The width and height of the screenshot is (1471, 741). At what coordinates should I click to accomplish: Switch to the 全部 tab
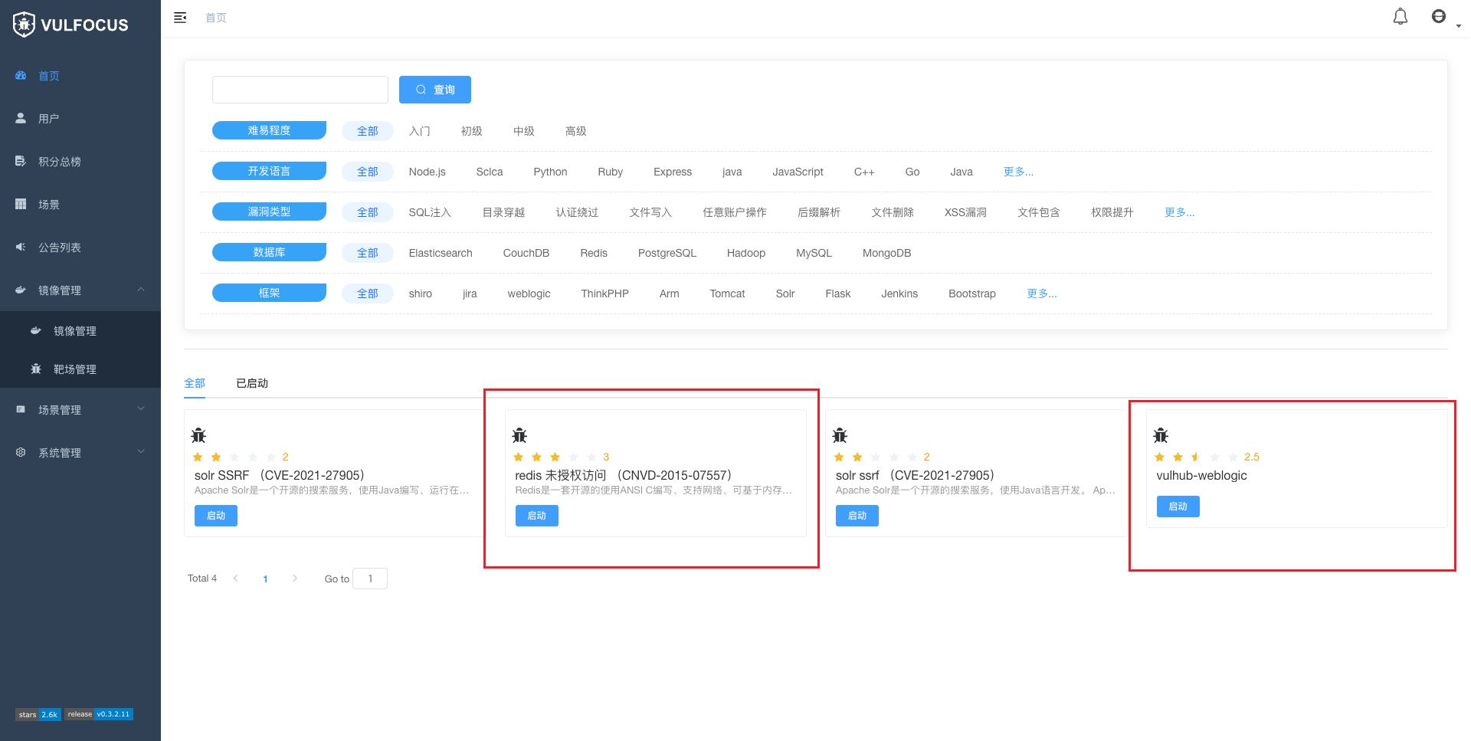[x=195, y=383]
